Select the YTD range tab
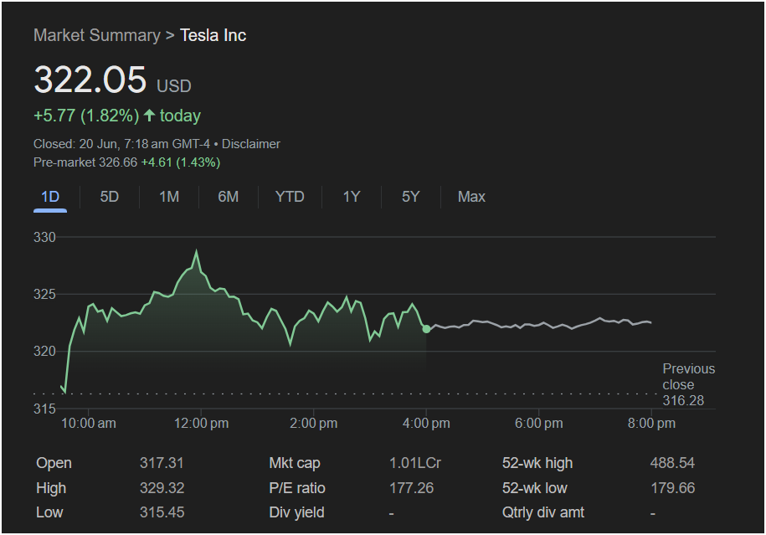This screenshot has height=535, width=766. pyautogui.click(x=290, y=197)
